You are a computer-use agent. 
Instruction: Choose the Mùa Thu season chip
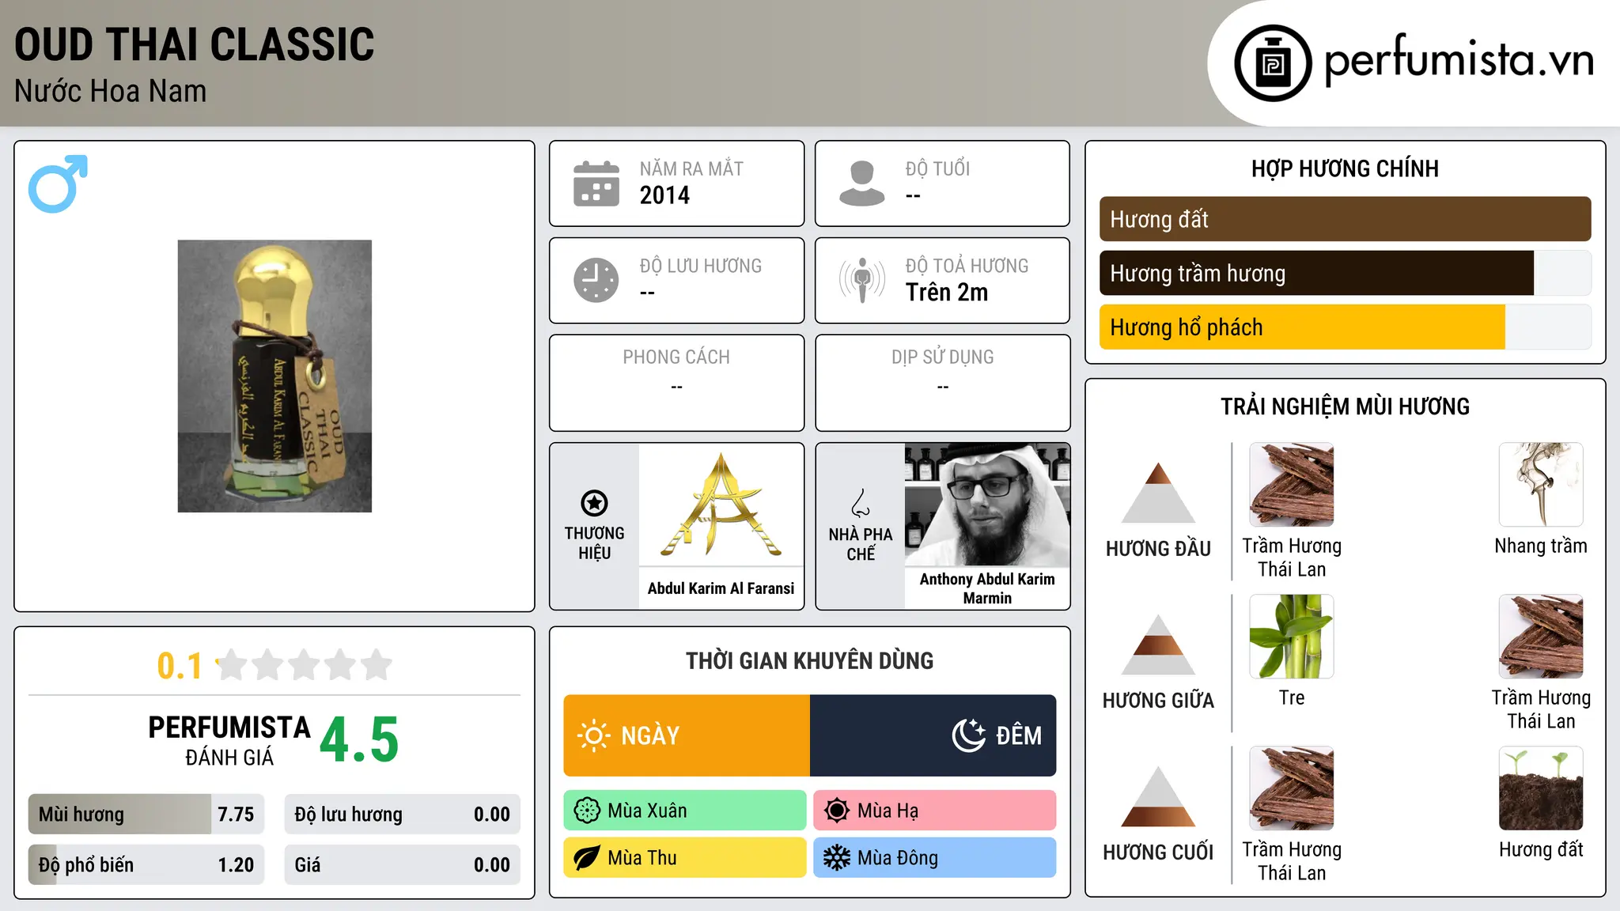(685, 858)
